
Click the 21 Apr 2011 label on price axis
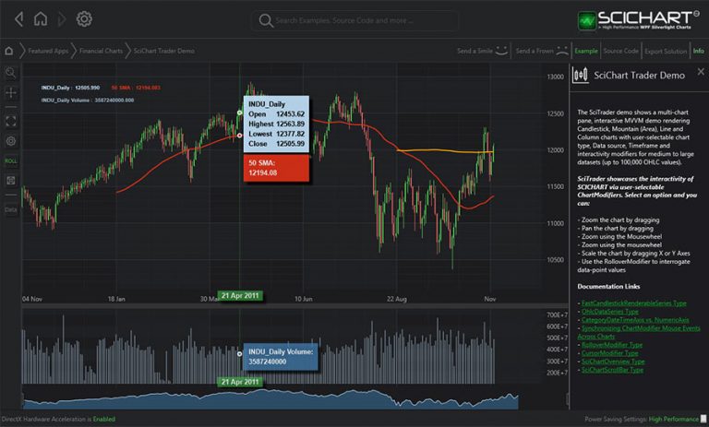point(240,295)
